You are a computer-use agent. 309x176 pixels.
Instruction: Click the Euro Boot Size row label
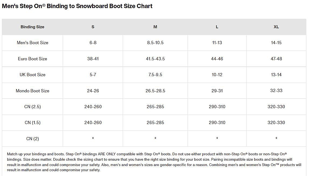pos(32,59)
